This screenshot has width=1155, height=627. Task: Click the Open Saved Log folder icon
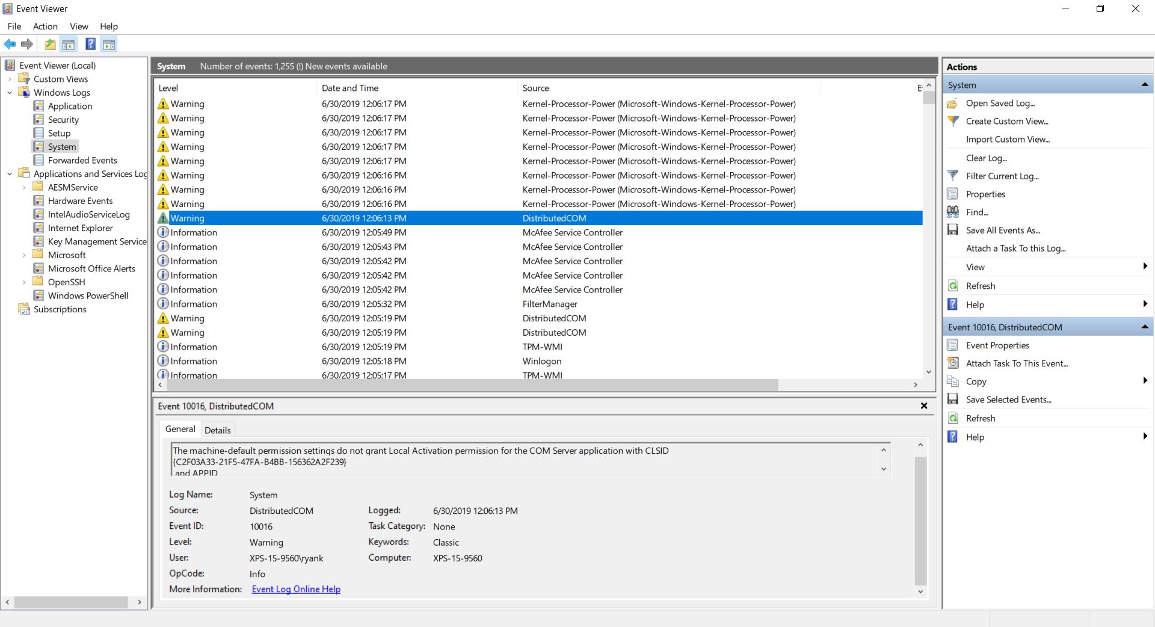pos(953,103)
